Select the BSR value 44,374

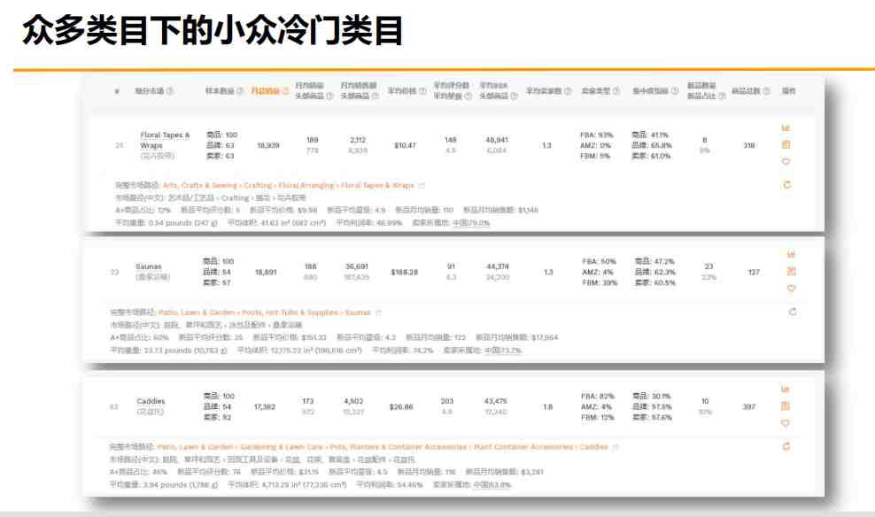pos(497,266)
